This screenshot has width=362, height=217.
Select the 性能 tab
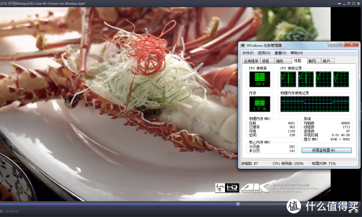[x=299, y=60]
